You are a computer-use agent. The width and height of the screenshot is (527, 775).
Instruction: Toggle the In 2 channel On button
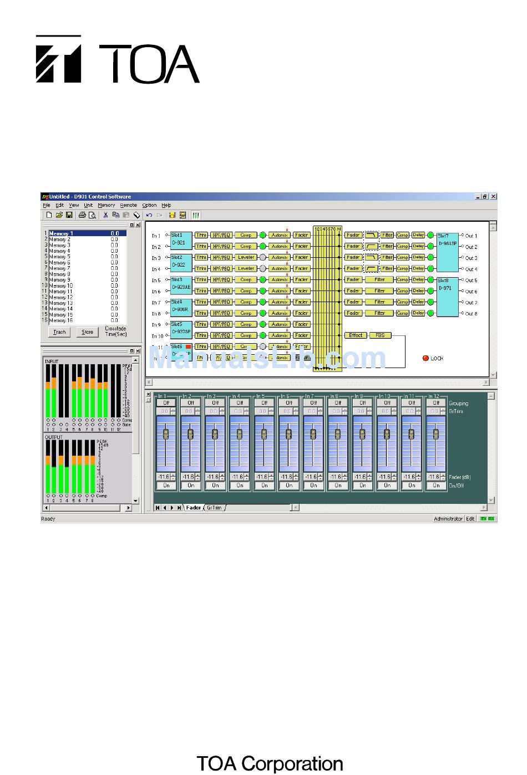tap(191, 486)
